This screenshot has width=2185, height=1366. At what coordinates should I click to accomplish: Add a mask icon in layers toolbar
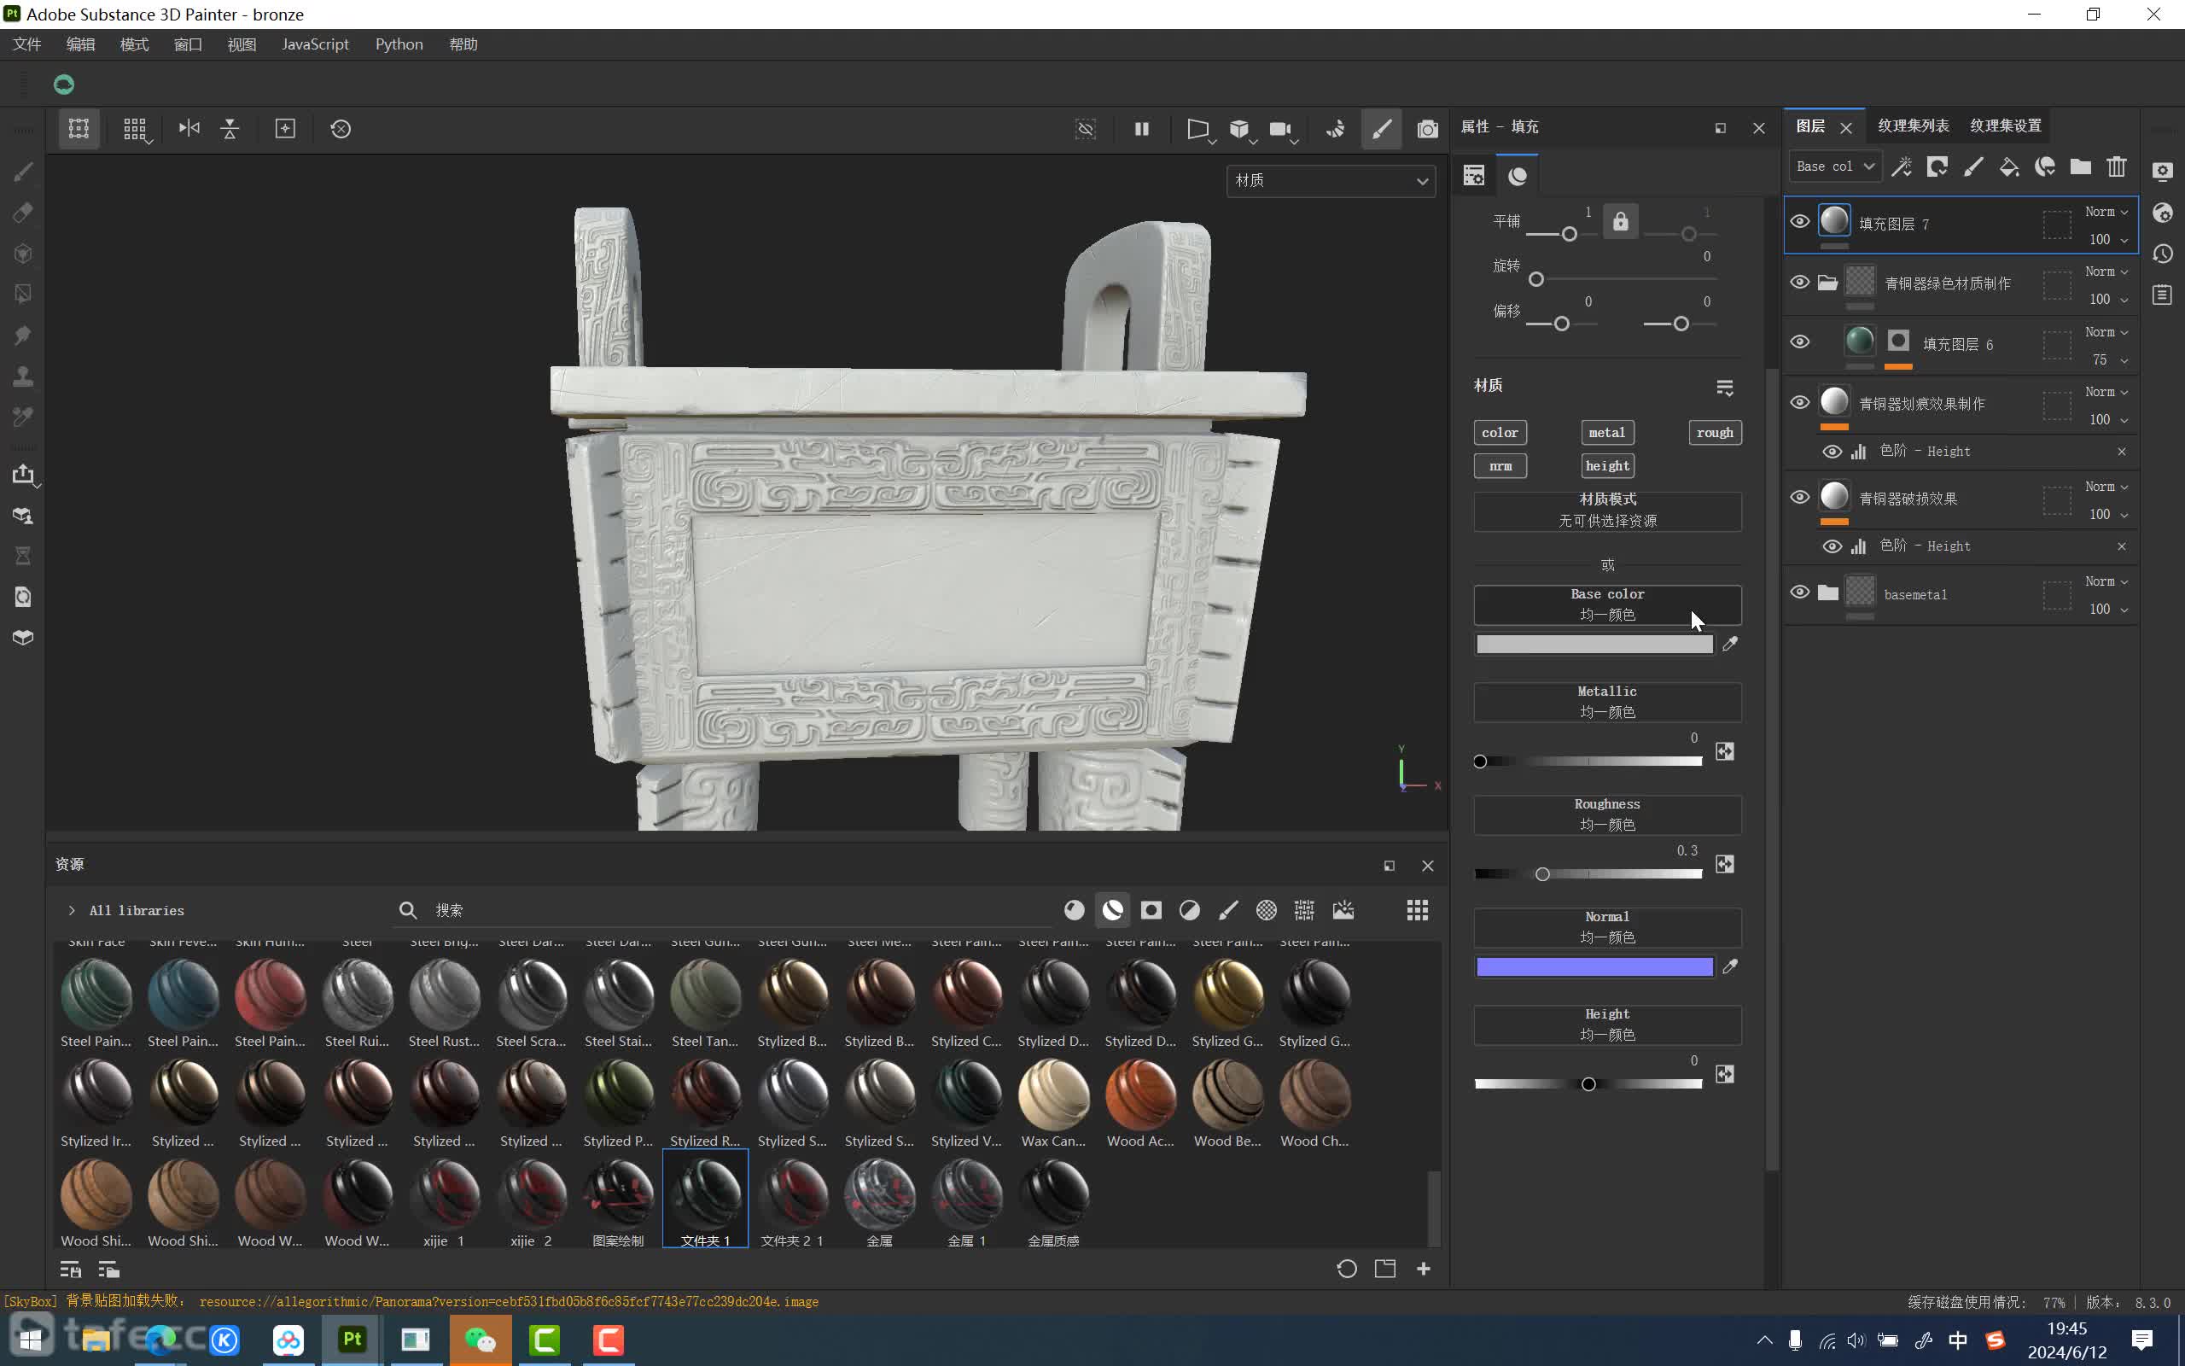[1937, 166]
